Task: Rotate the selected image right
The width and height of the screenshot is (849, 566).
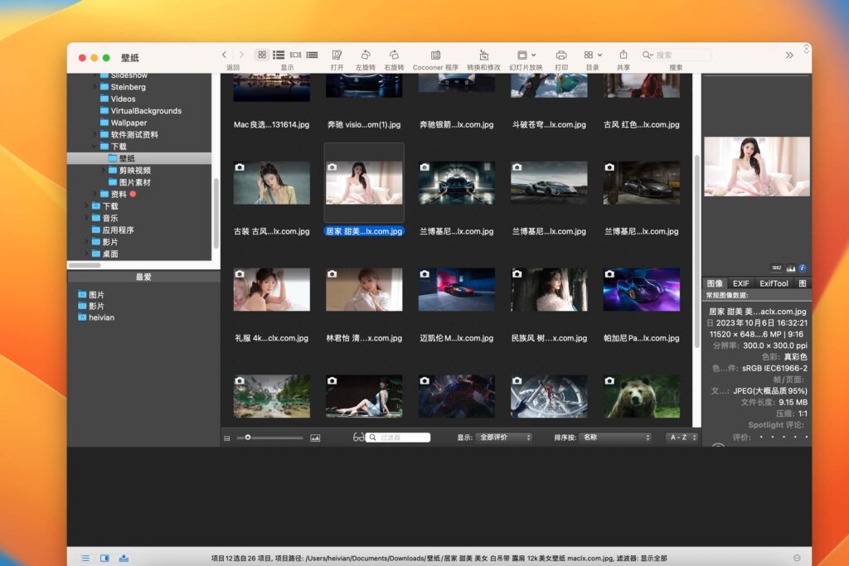Action: tap(396, 55)
